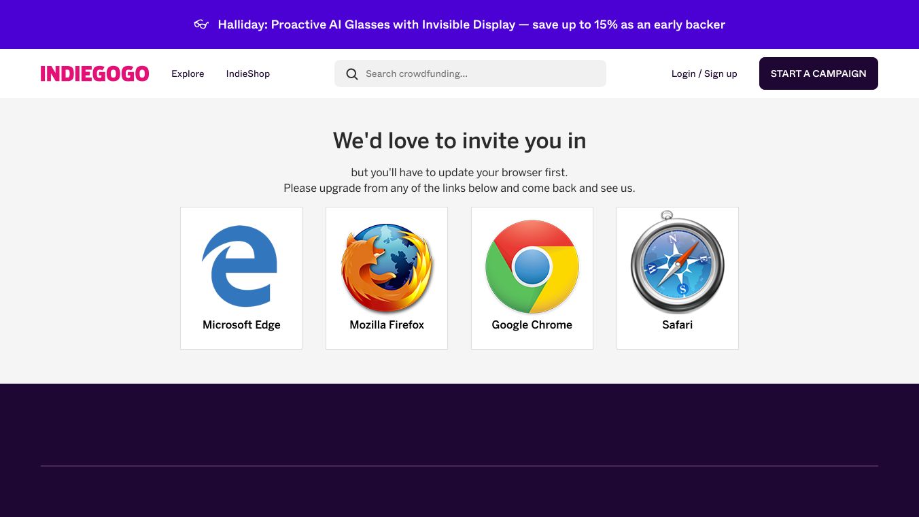919x517 pixels.
Task: Click the "Please upgrade from any of the links" text
Action: tap(459, 188)
